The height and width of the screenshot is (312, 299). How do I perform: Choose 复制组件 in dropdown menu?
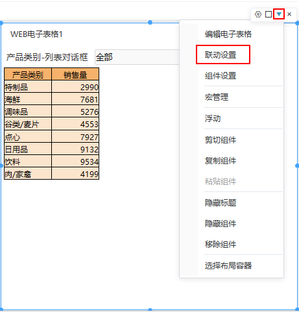pyautogui.click(x=221, y=161)
